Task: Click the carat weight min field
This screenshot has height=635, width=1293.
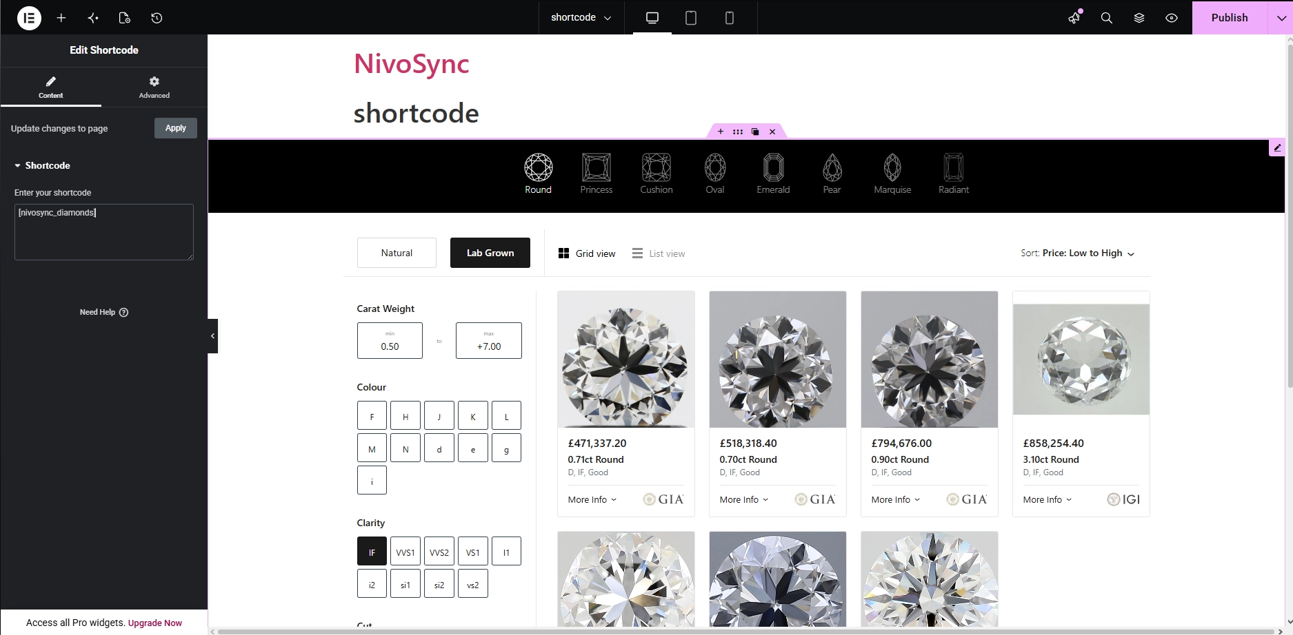Action: (x=390, y=340)
